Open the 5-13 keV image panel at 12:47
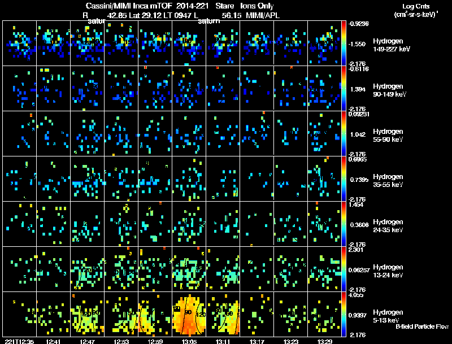Viewport: 452px width, 344px height. tap(88, 314)
